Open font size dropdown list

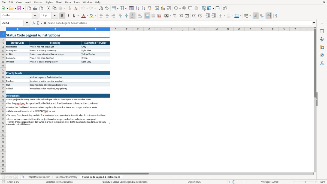coord(55,16)
